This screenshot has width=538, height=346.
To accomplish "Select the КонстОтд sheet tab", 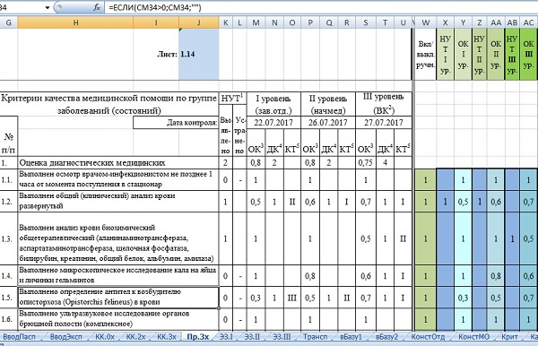I will 428,337.
